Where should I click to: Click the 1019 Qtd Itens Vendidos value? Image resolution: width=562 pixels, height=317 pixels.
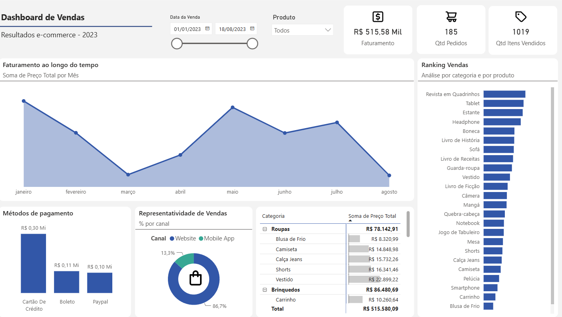pyautogui.click(x=521, y=32)
